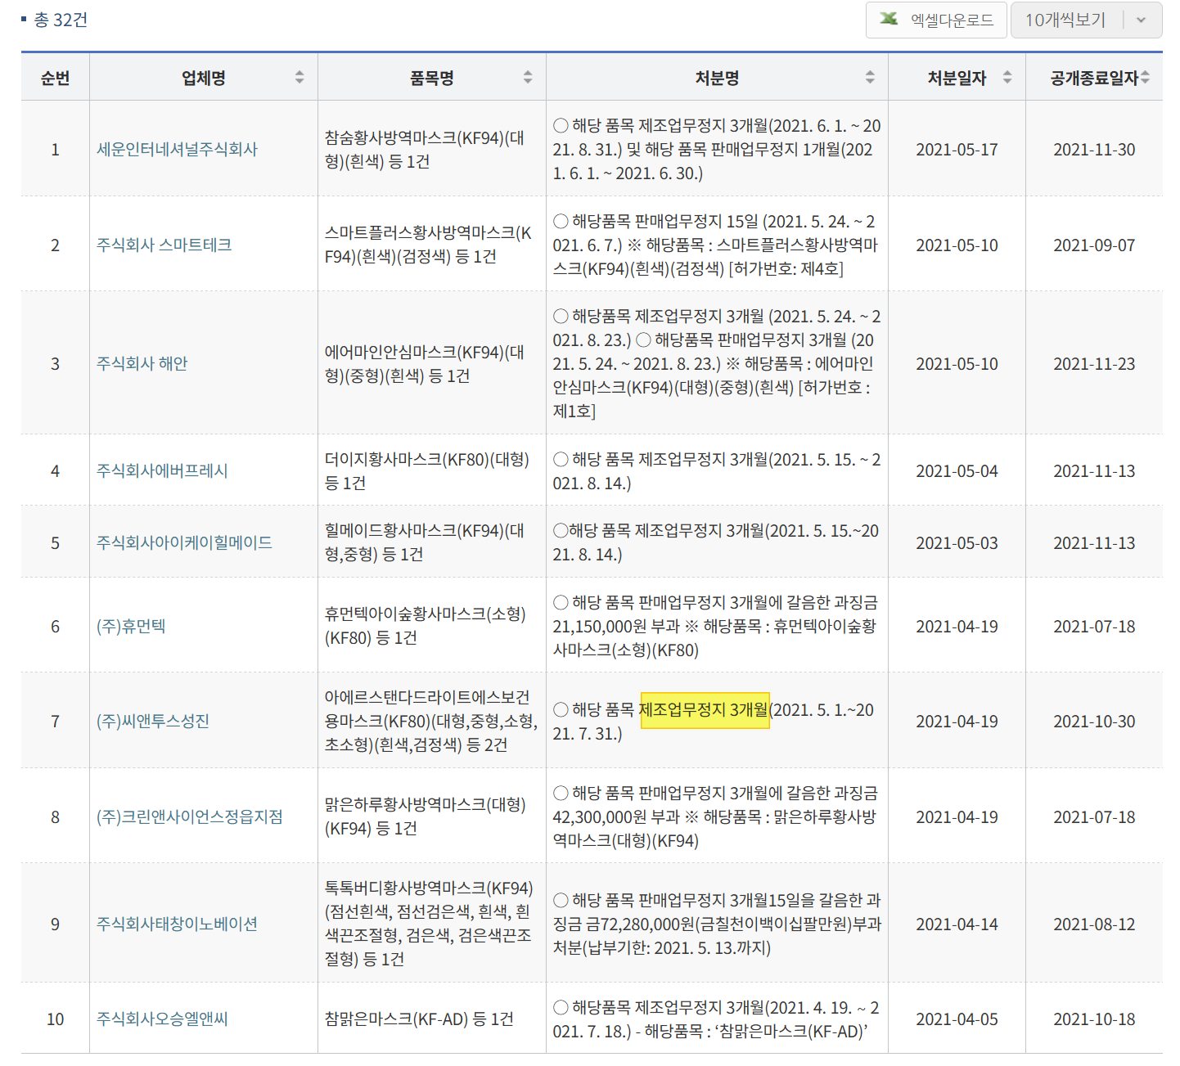Click the Excel icon on the download button
1180x1066 pixels.
click(x=889, y=20)
